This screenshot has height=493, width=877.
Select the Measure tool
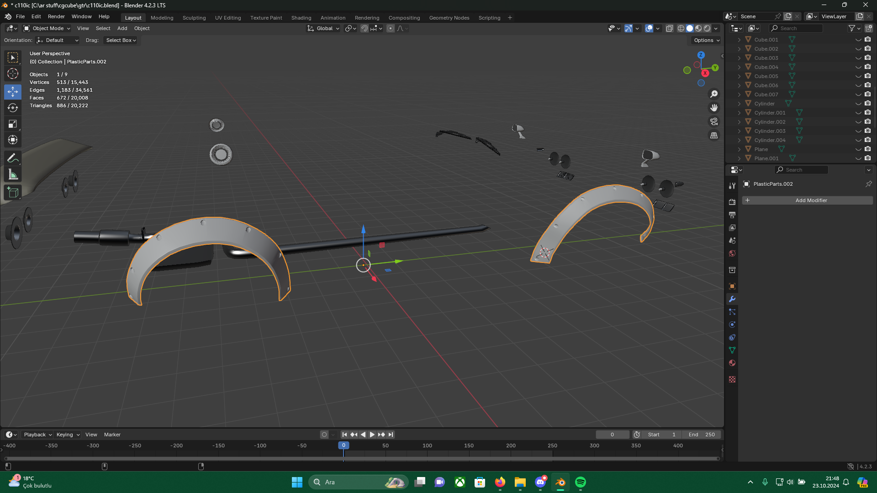[13, 175]
